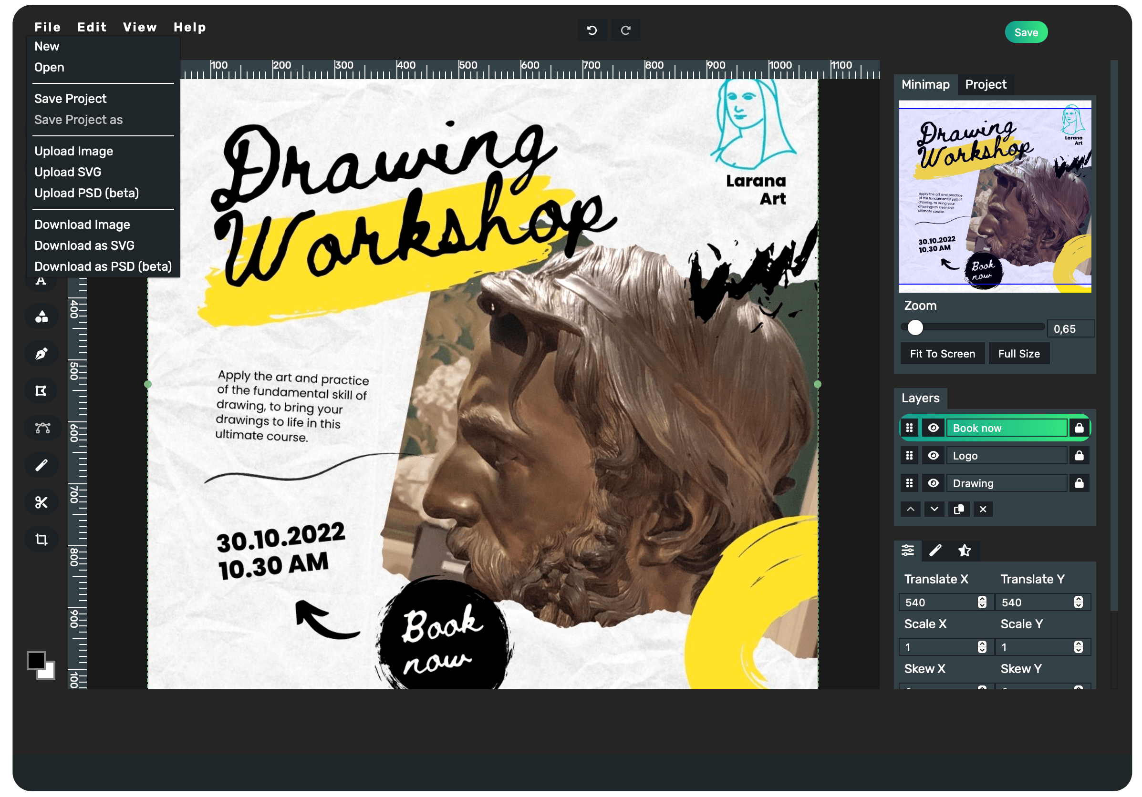Select the Pen nib tool
Screen dimensions: 1142x797
pyautogui.click(x=42, y=354)
